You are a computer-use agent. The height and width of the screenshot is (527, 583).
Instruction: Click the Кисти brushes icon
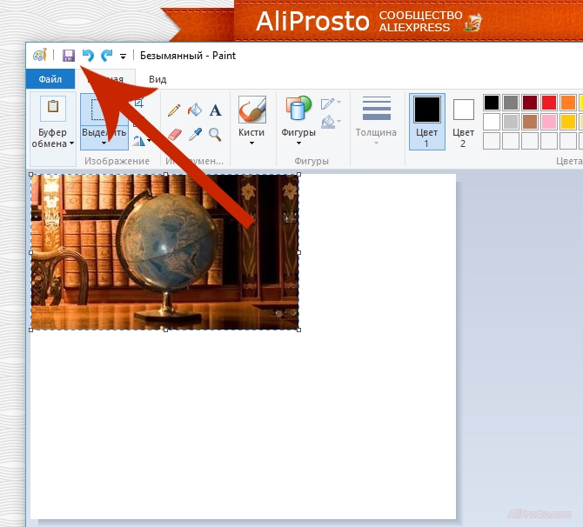[252, 110]
